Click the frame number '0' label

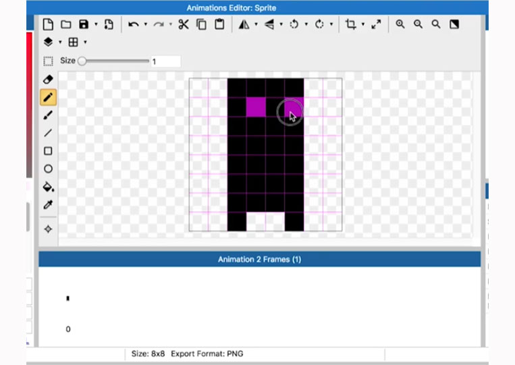coord(68,329)
